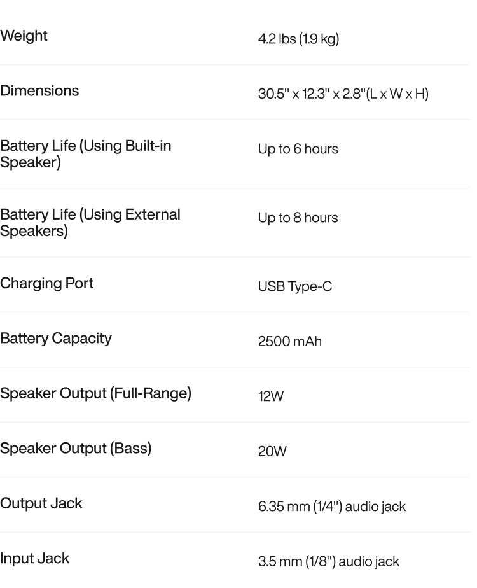This screenshot has width=477, height=588.
Task: Click the Output Jack label
Action: 41,503
